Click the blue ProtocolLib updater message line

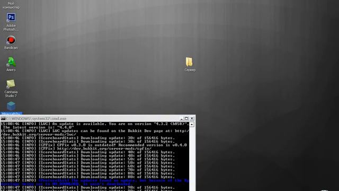(x=95, y=182)
